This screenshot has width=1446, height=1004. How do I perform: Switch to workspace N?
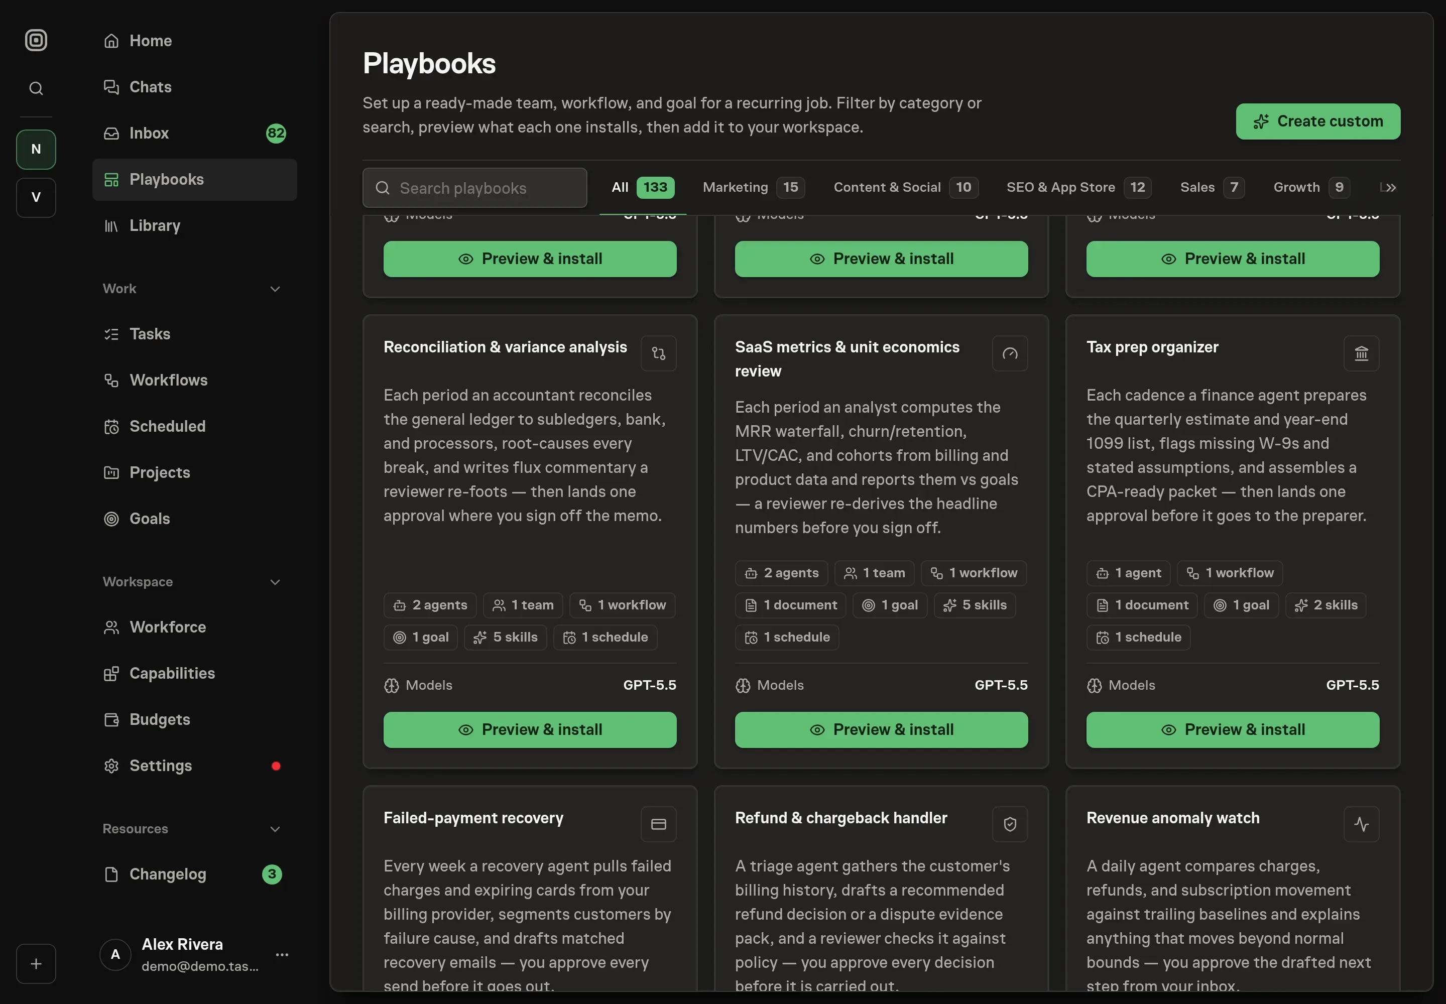coord(36,149)
